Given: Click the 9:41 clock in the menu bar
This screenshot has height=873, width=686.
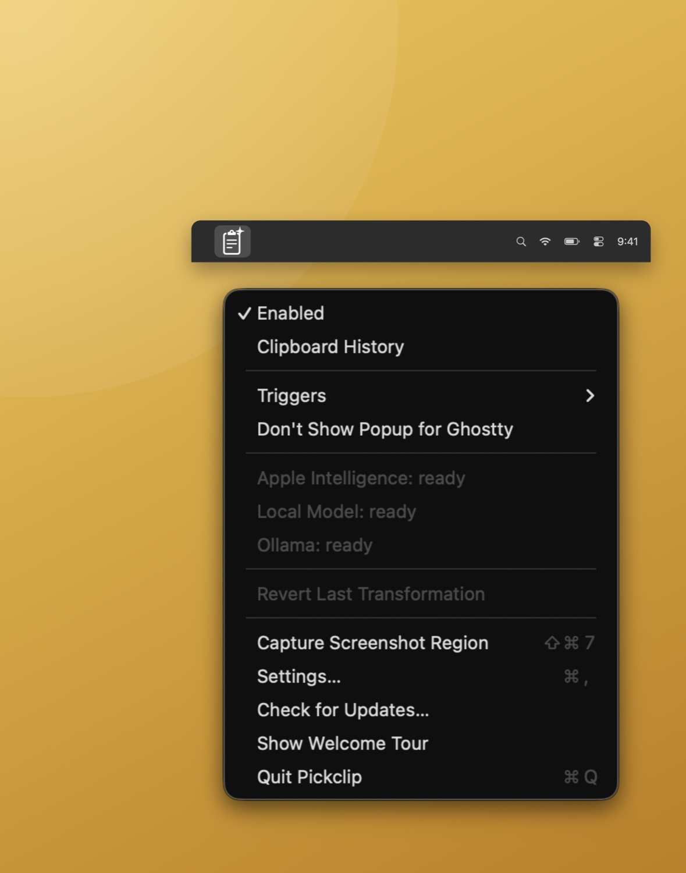Looking at the screenshot, I should 627,242.
